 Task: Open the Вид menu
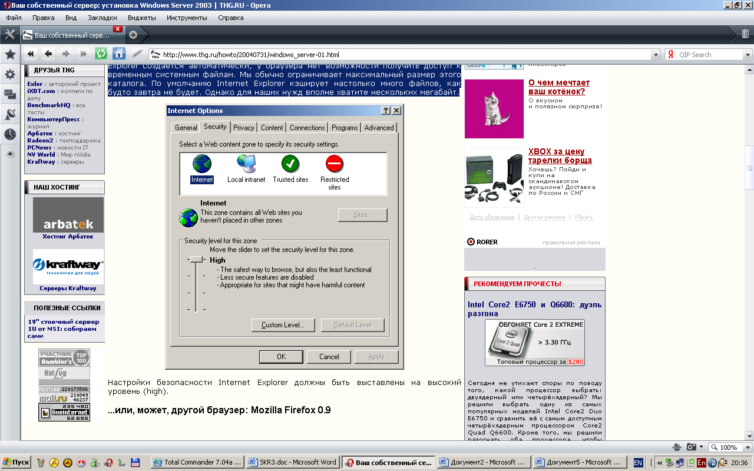coord(71,18)
